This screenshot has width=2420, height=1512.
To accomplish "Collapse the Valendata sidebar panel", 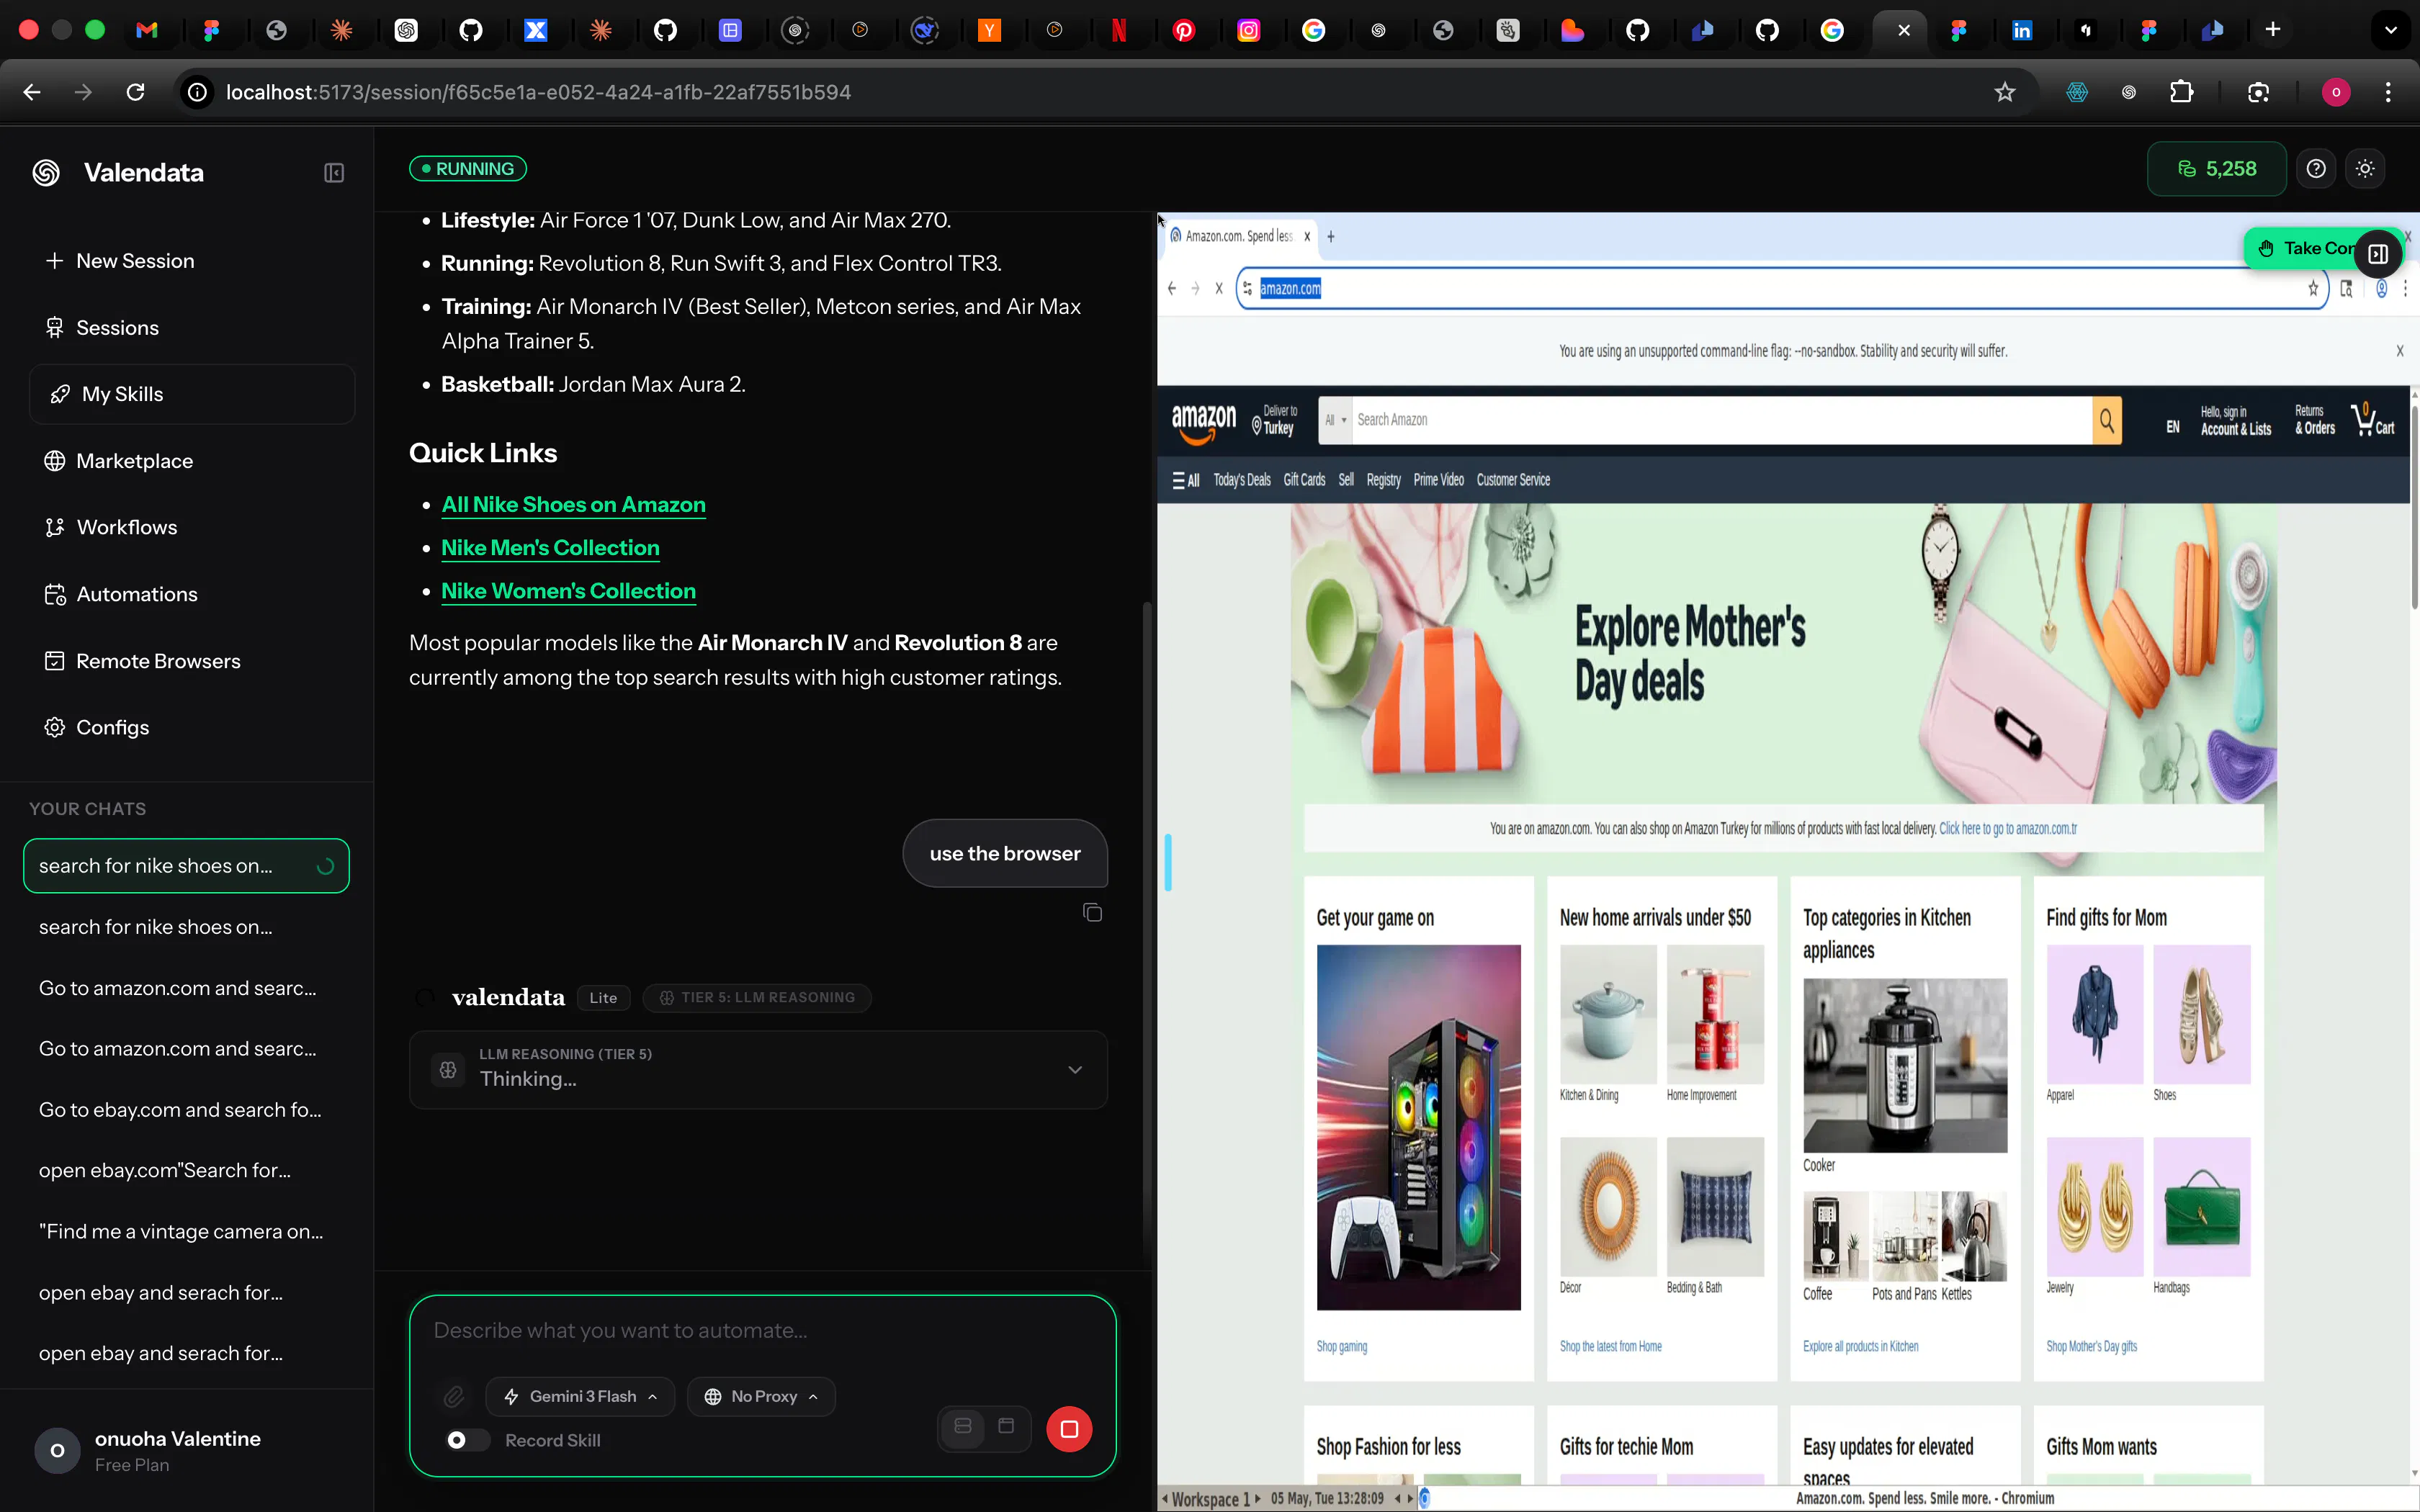I will pyautogui.click(x=334, y=173).
